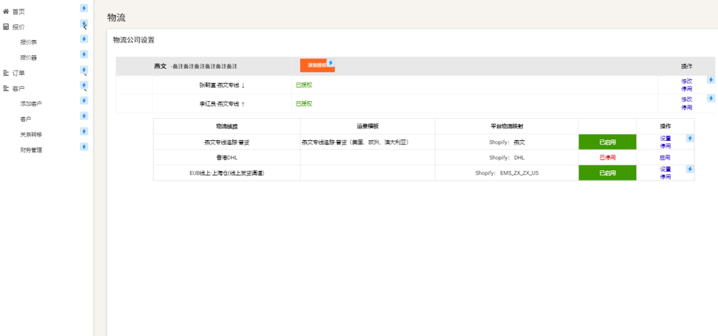Viewport: 718px width, 336px height.
Task: Click lightning icon in 张朝直 row
Action: pyautogui.click(x=710, y=80)
